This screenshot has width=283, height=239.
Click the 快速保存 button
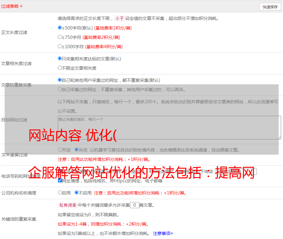click(x=270, y=7)
